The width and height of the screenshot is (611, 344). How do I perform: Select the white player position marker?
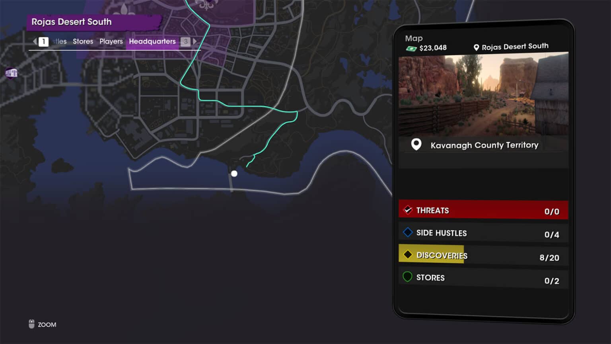(234, 174)
